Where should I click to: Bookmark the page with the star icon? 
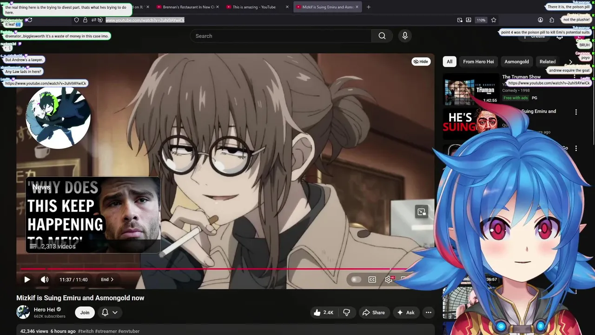click(x=494, y=20)
